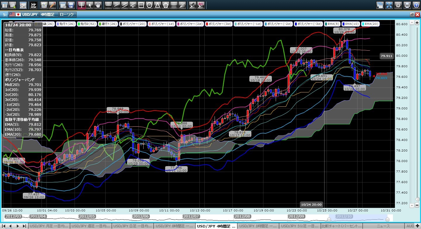Image resolution: width=421 pixels, height=229 pixels.
Task: Open the ローソク chart type dropdown
Action: [67, 14]
